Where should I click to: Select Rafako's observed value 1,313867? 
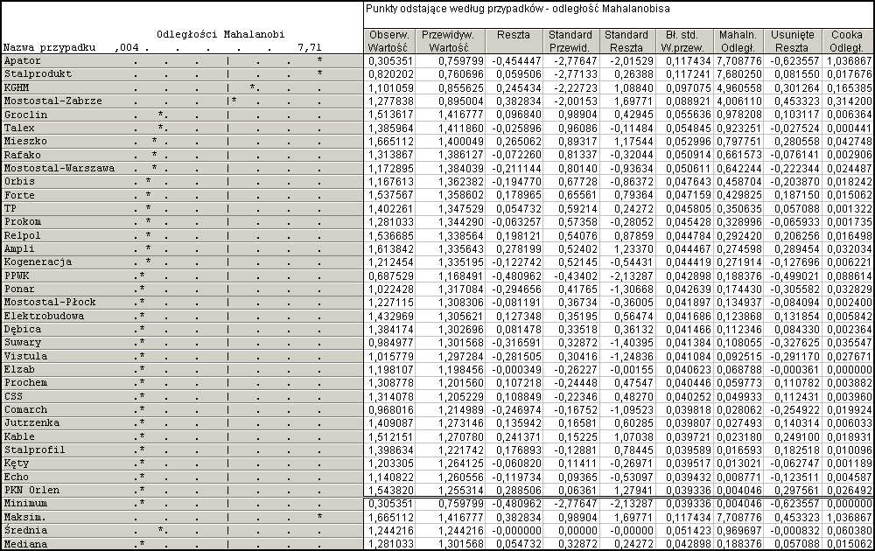pos(390,155)
